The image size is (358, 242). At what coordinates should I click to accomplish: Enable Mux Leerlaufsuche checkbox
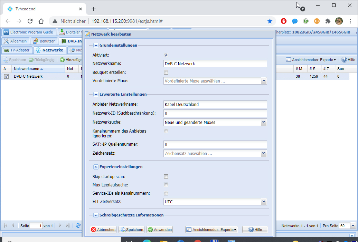click(x=166, y=185)
